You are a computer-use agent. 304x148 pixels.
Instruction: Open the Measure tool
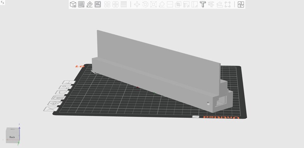[x=219, y=4]
